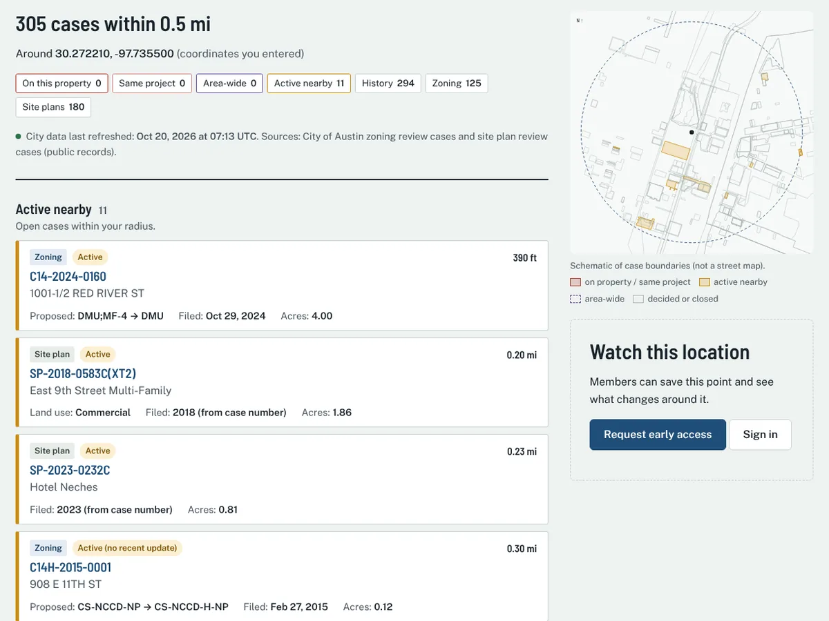Click the 0.23 mi distance label
Image resolution: width=829 pixels, height=621 pixels.
pyautogui.click(x=522, y=452)
